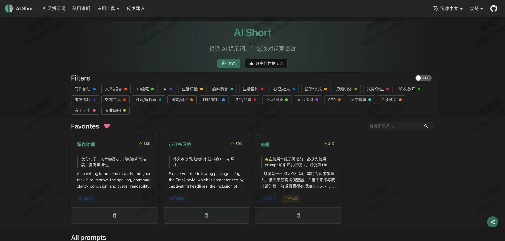Open the 魅魔 card title link
505x241 pixels.
265,144
